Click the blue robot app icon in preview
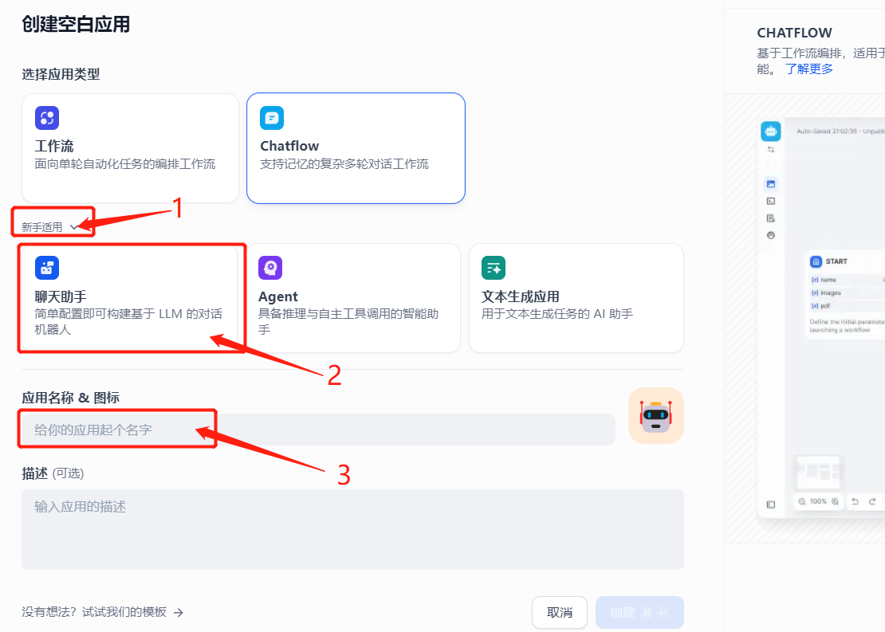This screenshot has width=885, height=632. pos(771,132)
